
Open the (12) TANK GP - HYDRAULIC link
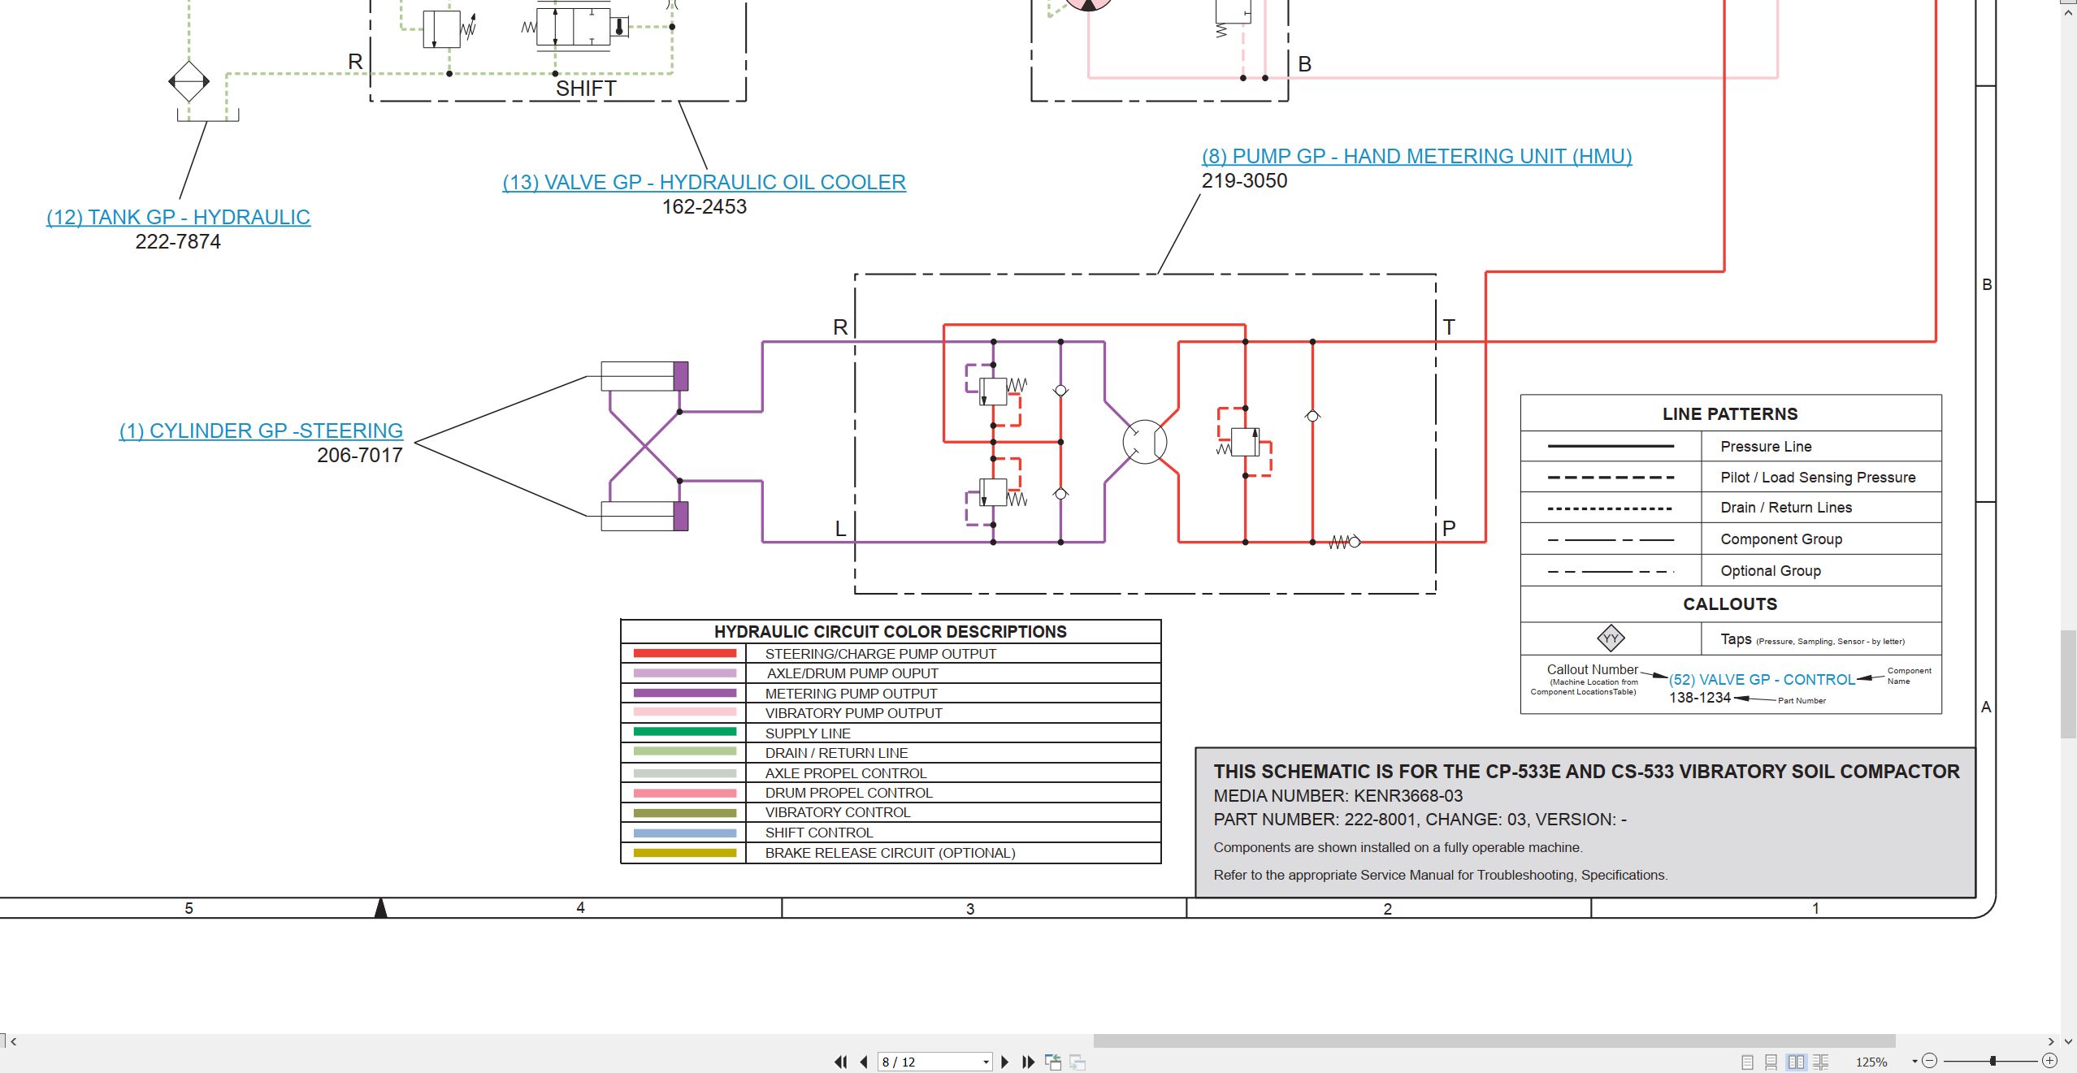pyautogui.click(x=178, y=218)
